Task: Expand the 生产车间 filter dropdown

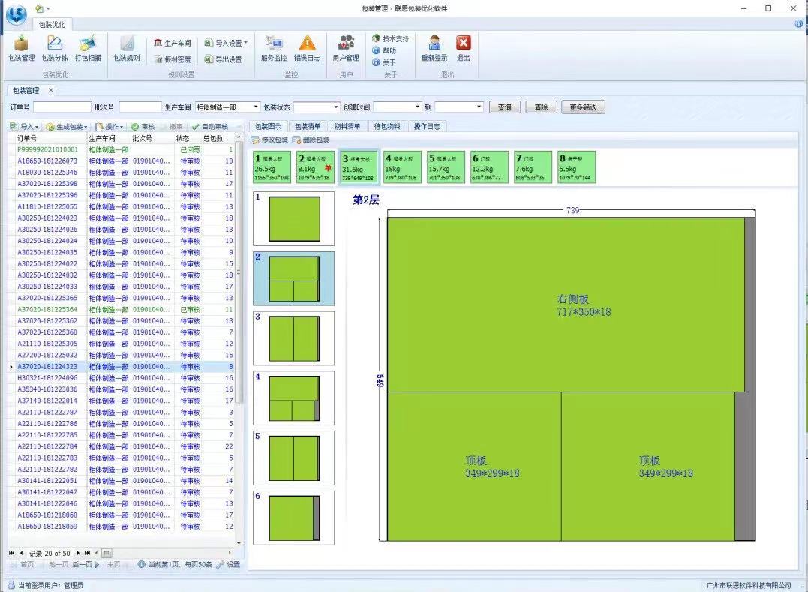Action: (x=256, y=107)
